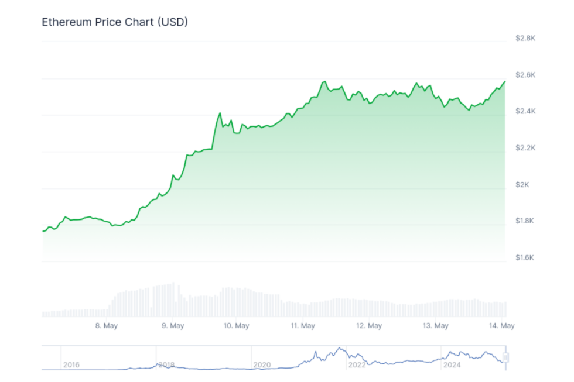
Task: Click the 2022 label in the navigator timeline
Action: pyautogui.click(x=357, y=364)
